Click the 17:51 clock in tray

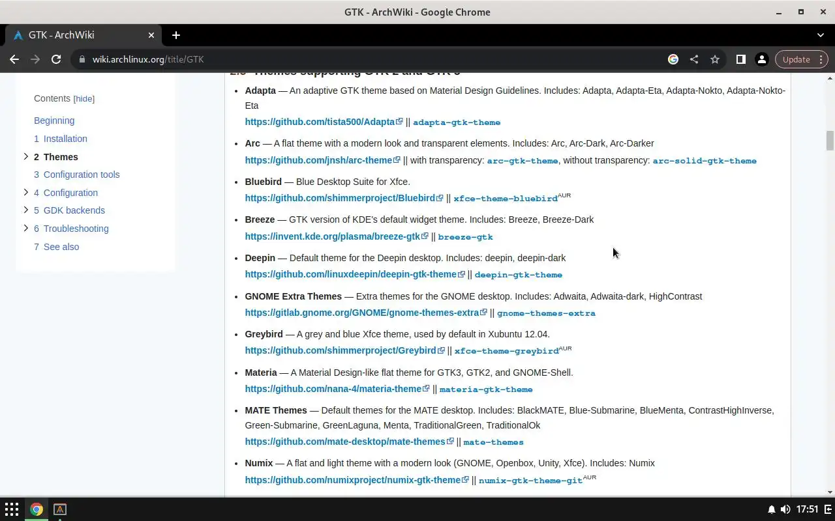pos(807,509)
